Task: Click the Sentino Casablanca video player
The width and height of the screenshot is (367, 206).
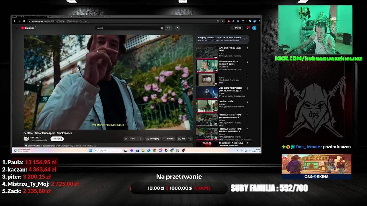Action: tap(108, 82)
